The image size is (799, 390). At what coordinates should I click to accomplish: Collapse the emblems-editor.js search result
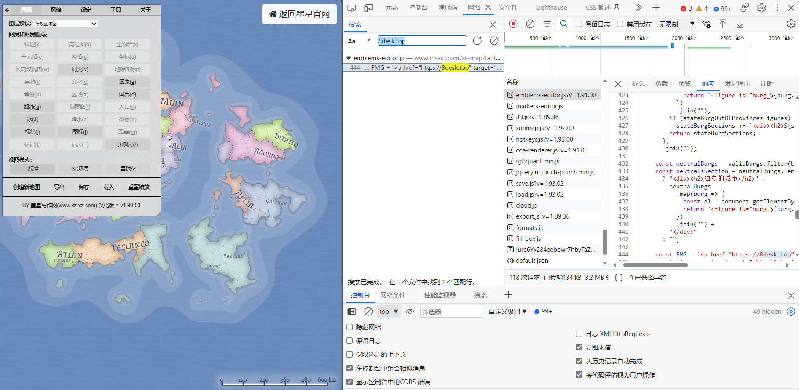[x=349, y=58]
